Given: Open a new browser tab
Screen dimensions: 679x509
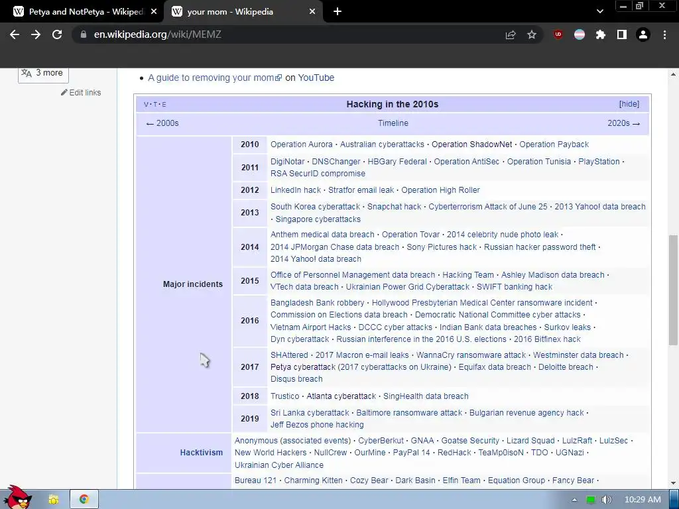Looking at the screenshot, I should pyautogui.click(x=338, y=12).
